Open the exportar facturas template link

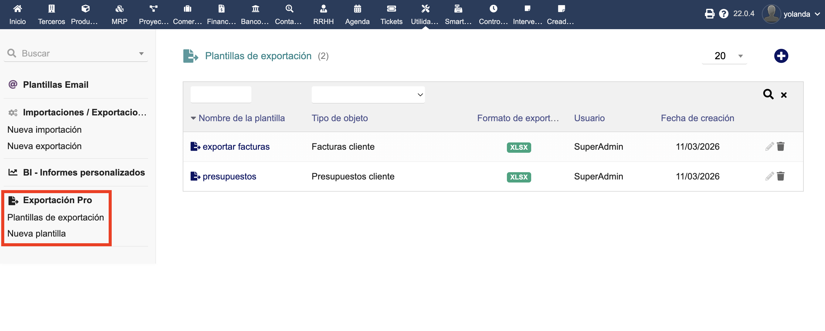(236, 147)
